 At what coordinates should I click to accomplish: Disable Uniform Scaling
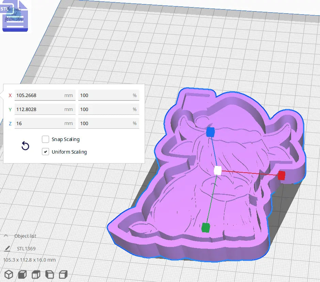pyautogui.click(x=45, y=152)
